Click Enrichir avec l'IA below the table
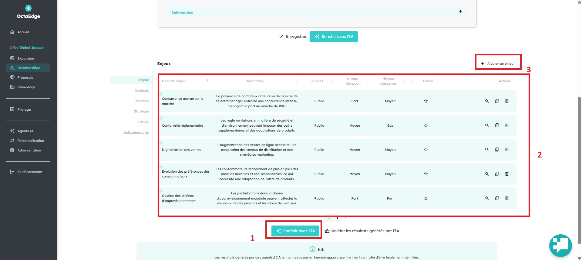The width and height of the screenshot is (582, 260). pos(295,231)
